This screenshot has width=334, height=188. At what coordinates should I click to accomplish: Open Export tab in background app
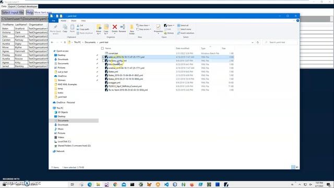[12, 6]
